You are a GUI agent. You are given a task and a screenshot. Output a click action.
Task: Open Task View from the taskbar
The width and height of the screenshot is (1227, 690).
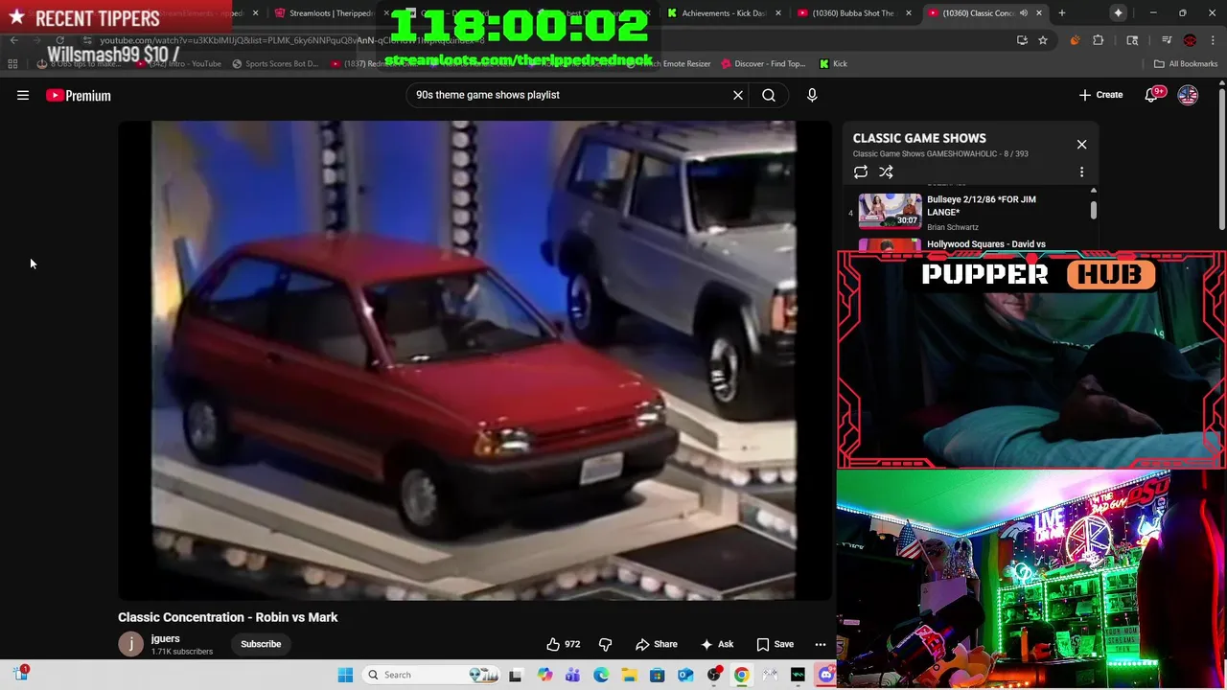pos(515,675)
